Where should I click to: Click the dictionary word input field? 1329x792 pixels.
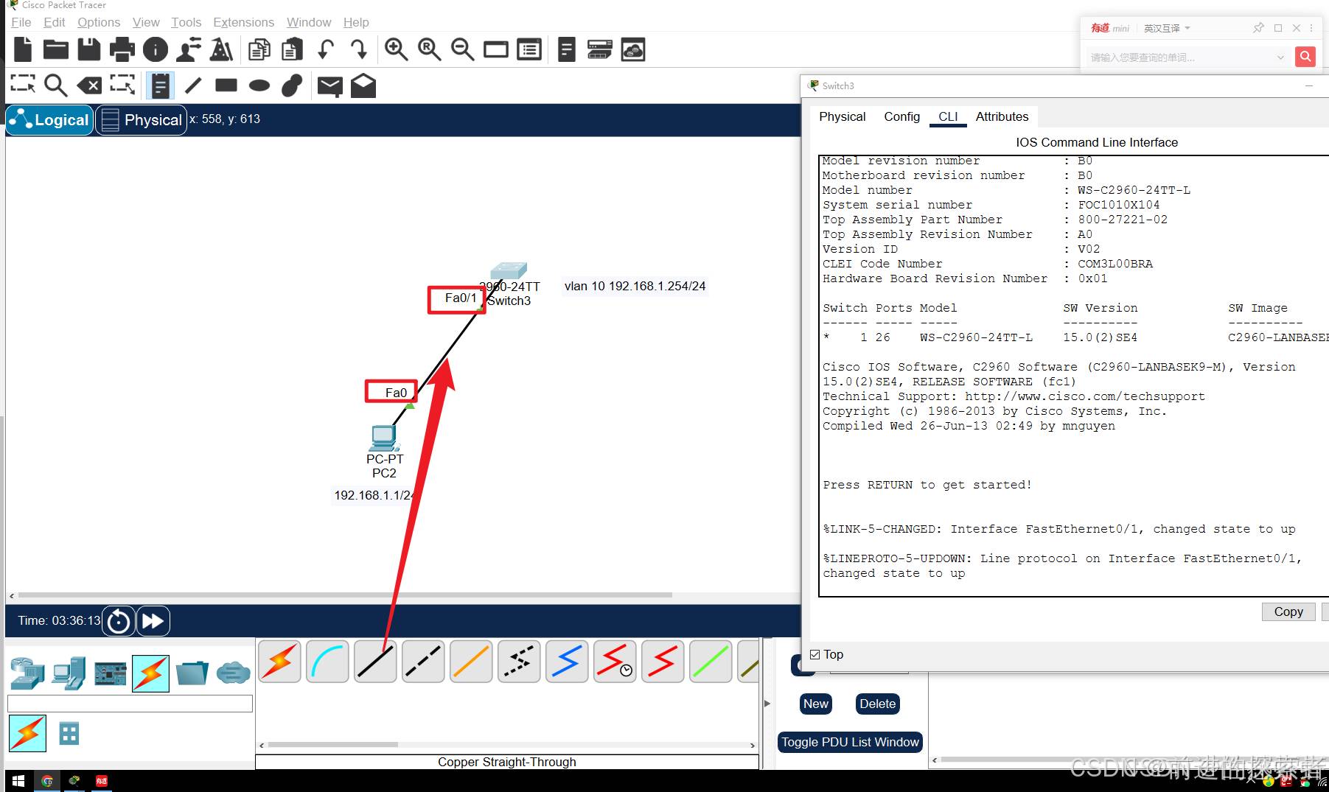click(x=1182, y=57)
